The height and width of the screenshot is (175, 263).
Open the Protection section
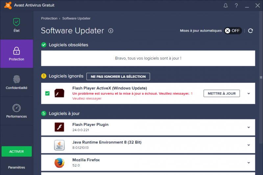coord(17,54)
